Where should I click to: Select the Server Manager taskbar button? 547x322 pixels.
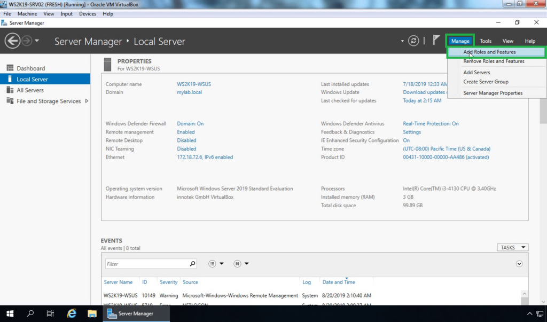pos(136,313)
